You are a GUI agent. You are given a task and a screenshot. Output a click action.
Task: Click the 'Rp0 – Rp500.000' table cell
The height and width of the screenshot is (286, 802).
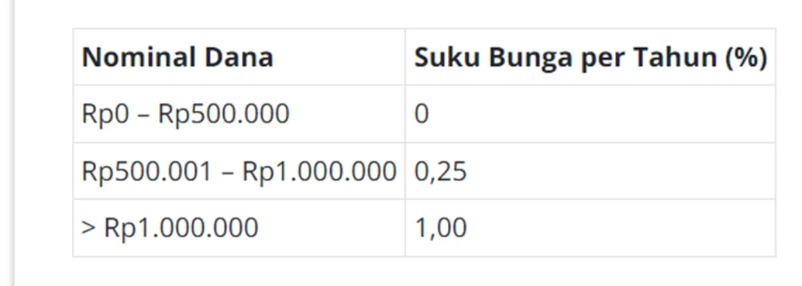pos(239,114)
